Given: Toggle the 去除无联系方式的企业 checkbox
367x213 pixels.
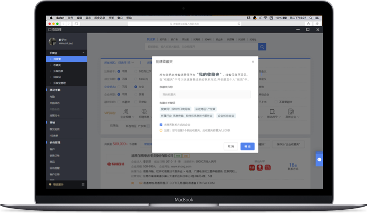Looking at the screenshot, I should 161,124.
